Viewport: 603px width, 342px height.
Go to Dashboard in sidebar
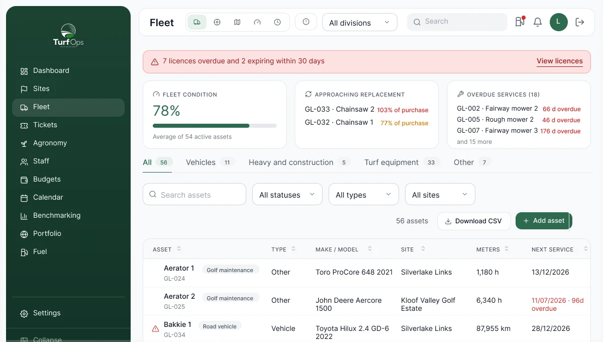(x=68, y=70)
